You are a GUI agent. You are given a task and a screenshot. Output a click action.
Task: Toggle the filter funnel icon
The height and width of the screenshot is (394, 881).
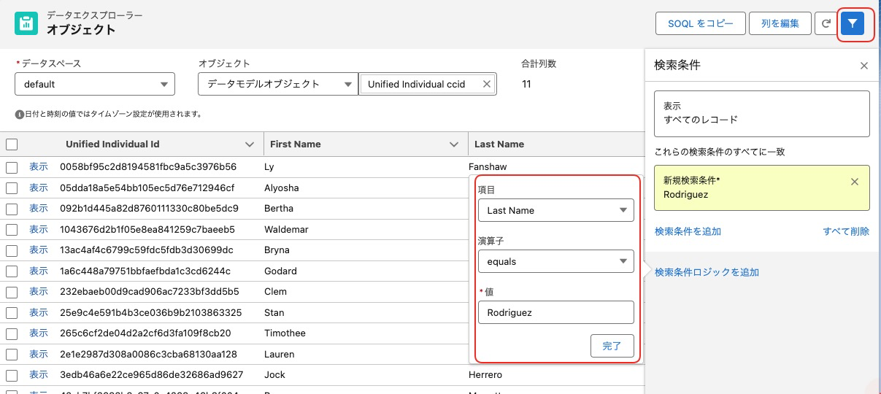pos(853,23)
